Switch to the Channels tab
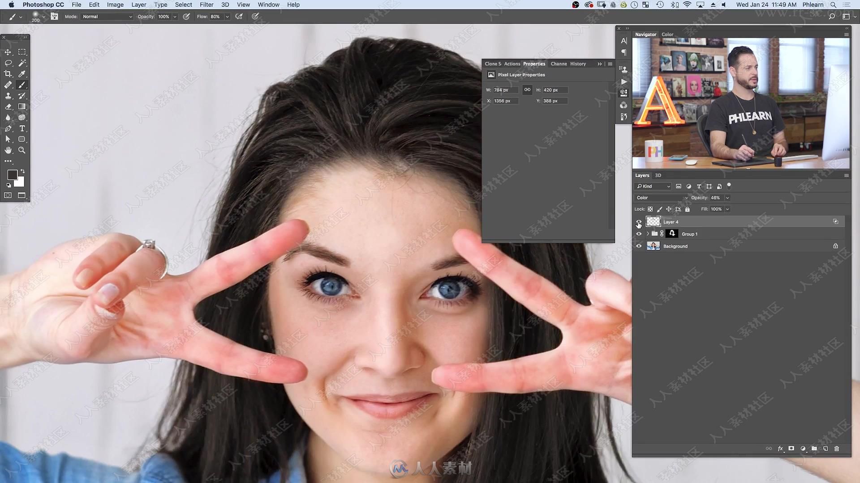 coord(558,64)
